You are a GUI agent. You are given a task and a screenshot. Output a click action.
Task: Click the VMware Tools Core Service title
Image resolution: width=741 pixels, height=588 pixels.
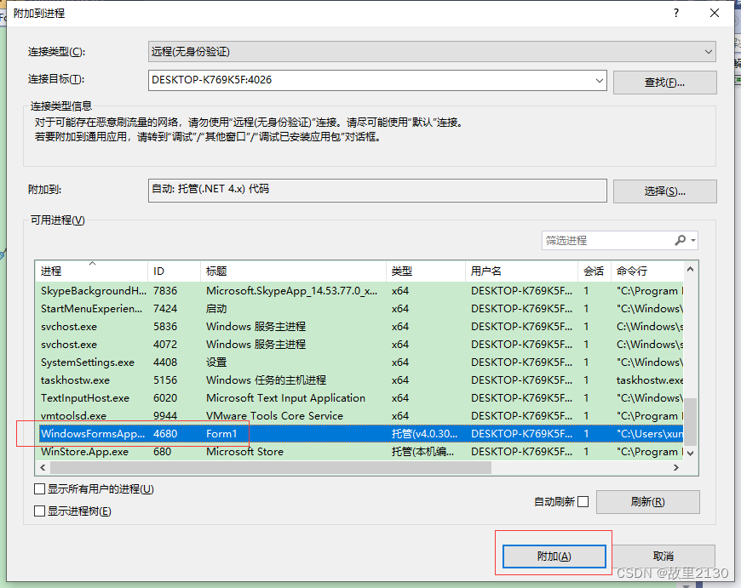point(274,416)
